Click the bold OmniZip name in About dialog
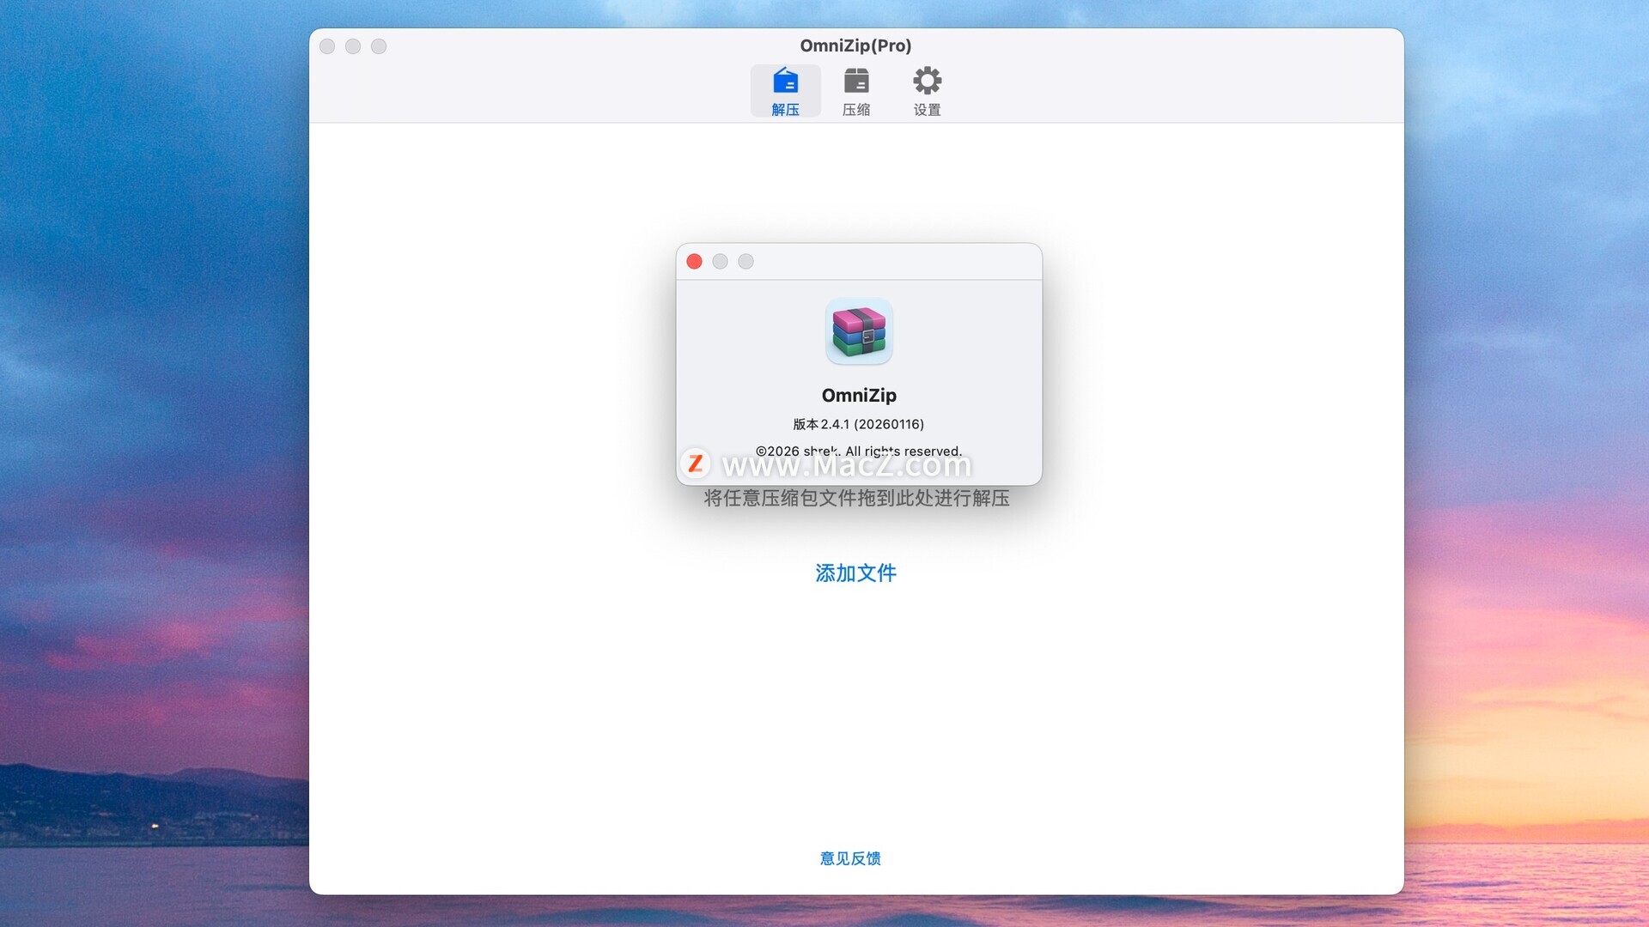This screenshot has width=1649, height=927. coord(859,395)
